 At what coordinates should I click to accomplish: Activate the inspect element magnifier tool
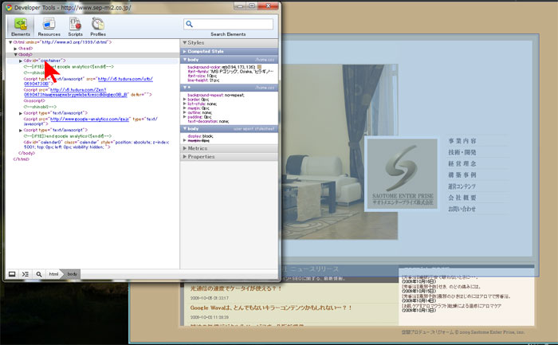[39, 274]
